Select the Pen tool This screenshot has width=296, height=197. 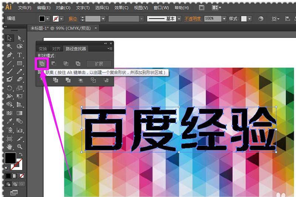pos(9,55)
